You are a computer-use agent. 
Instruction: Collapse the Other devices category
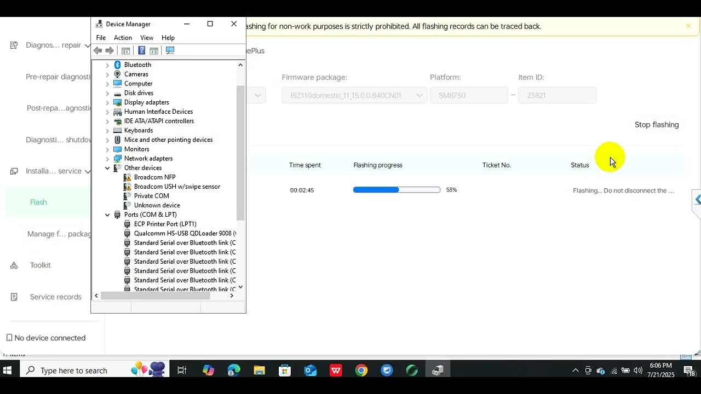click(x=107, y=168)
